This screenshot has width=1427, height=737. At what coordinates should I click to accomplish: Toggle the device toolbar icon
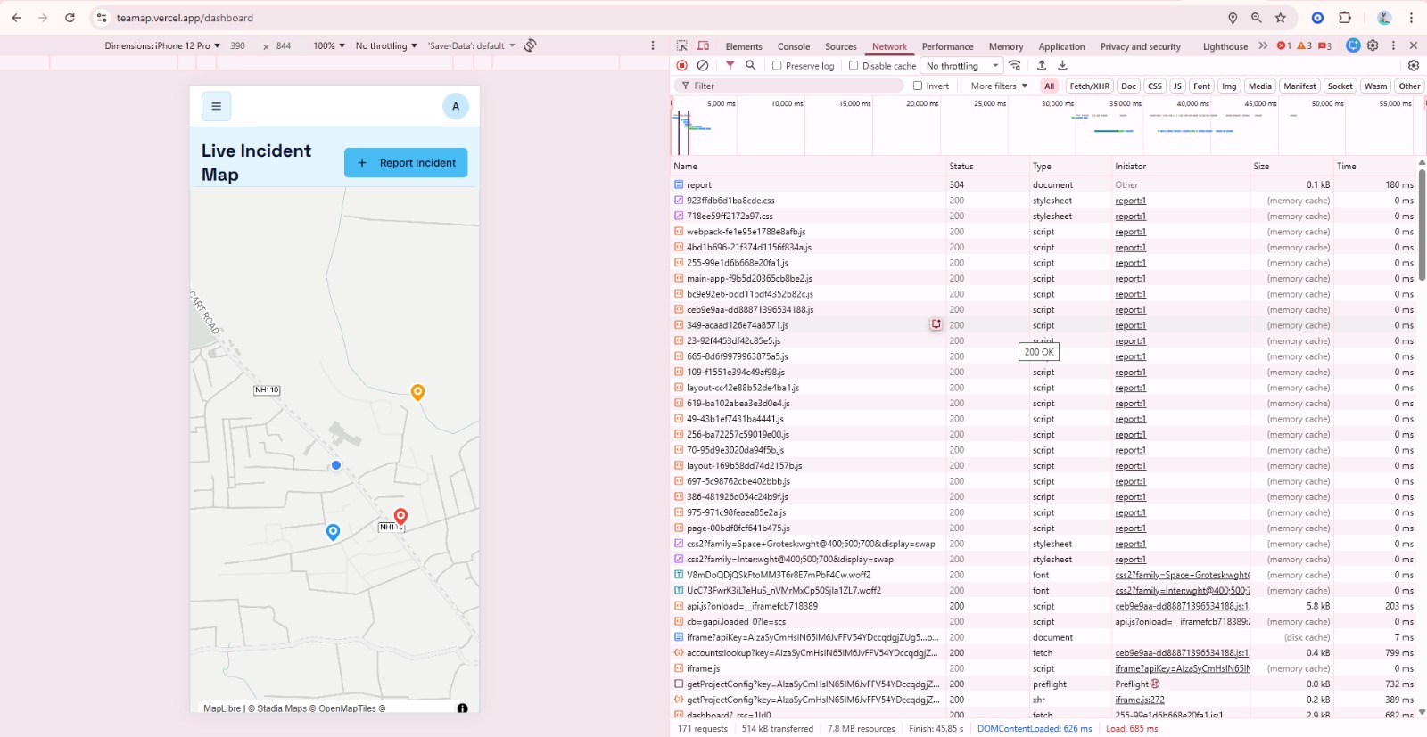[x=703, y=45]
